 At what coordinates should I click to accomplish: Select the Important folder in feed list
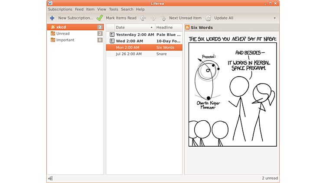point(65,40)
